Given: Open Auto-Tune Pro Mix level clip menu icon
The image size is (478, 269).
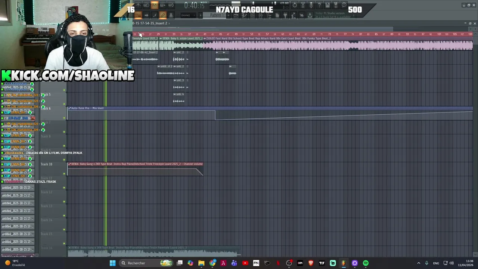Looking at the screenshot, I should (69, 108).
